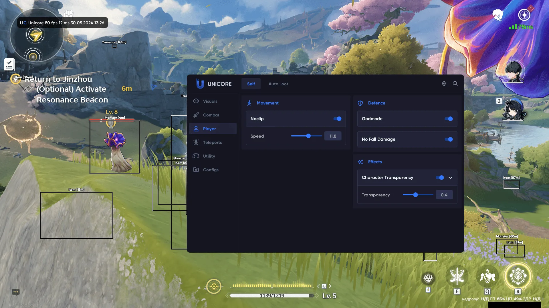
Task: Disable the Noclip toggle
Action: pos(337,119)
